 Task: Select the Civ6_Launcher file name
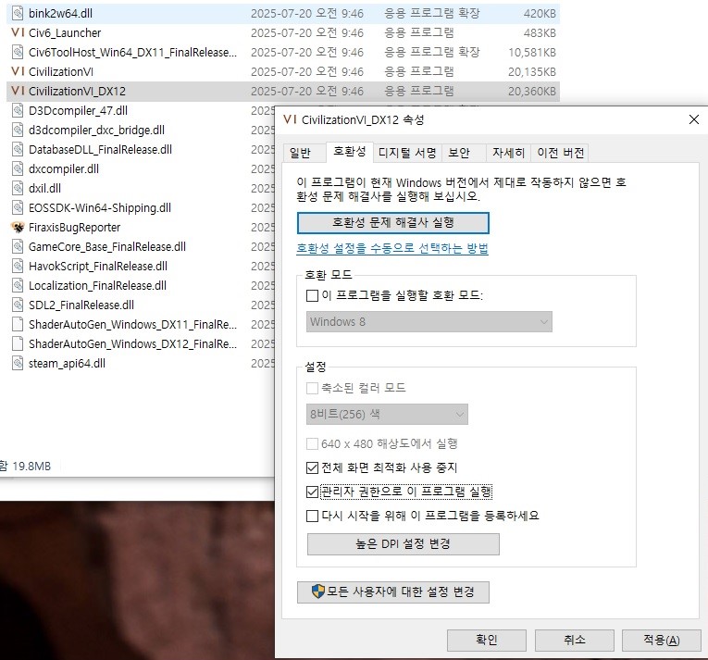[65, 33]
